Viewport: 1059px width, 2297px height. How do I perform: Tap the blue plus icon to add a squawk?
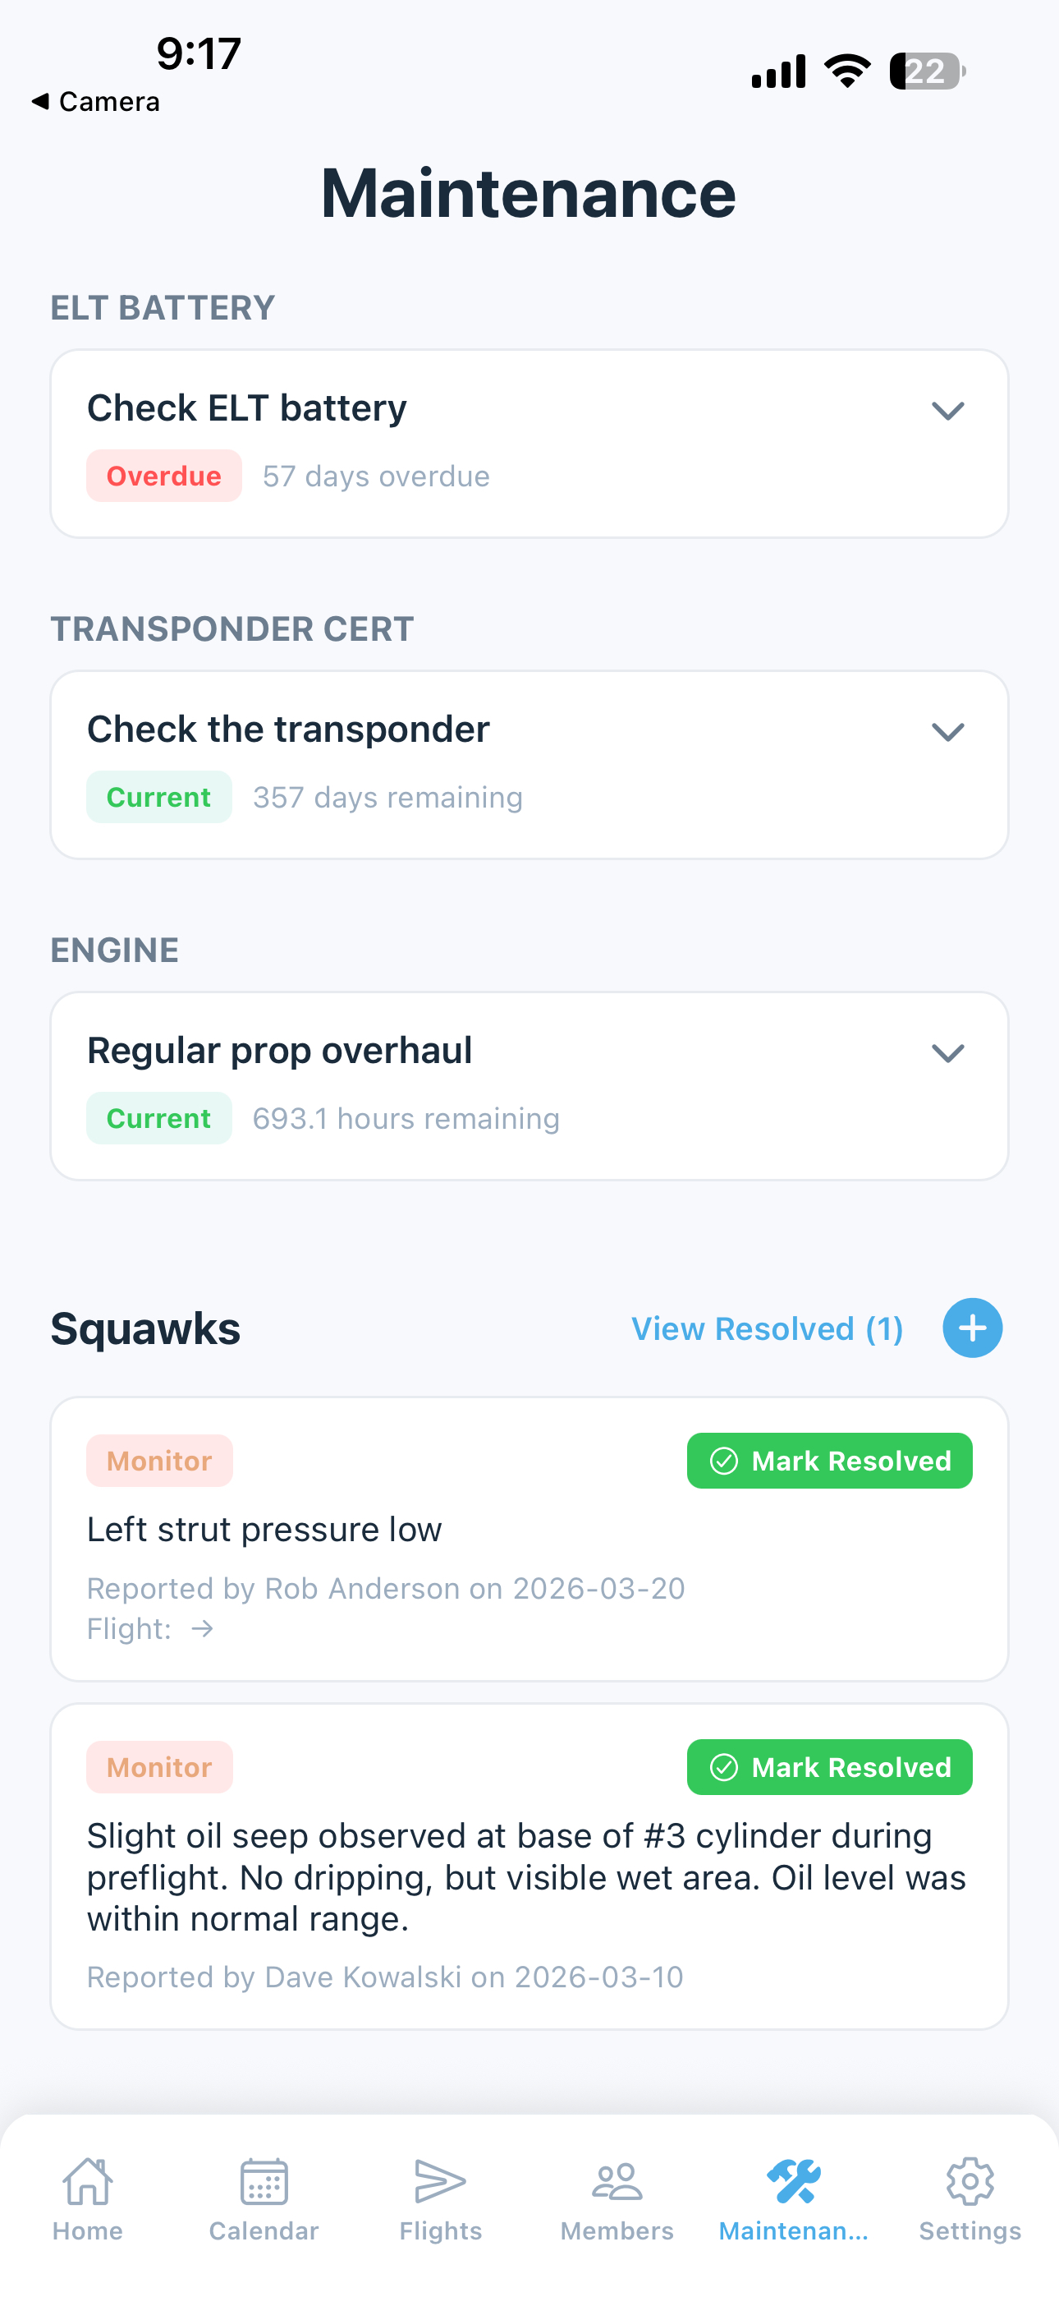[972, 1328]
